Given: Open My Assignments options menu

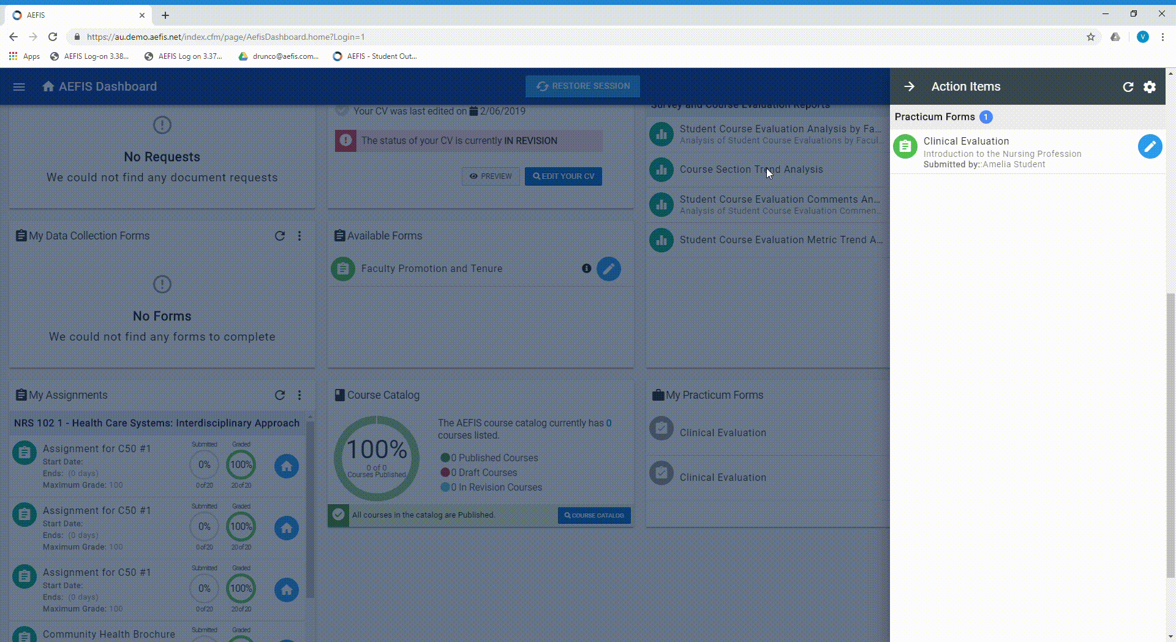Looking at the screenshot, I should (x=300, y=395).
